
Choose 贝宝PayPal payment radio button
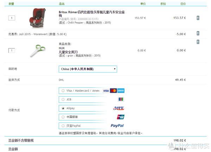[x=63, y=126]
